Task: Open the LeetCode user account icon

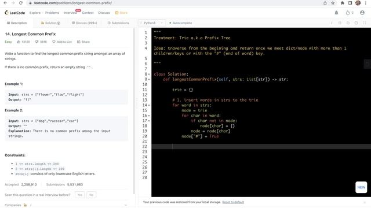Action: [362, 13]
